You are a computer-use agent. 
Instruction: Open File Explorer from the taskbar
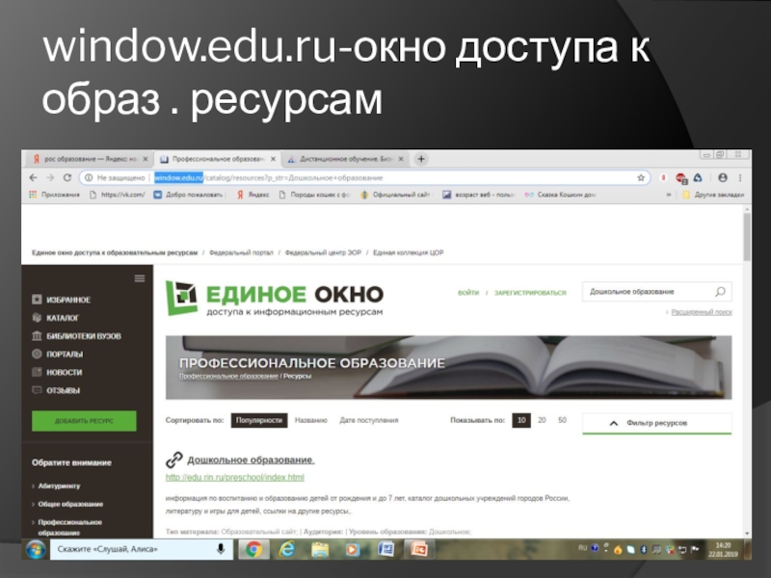pyautogui.click(x=320, y=549)
